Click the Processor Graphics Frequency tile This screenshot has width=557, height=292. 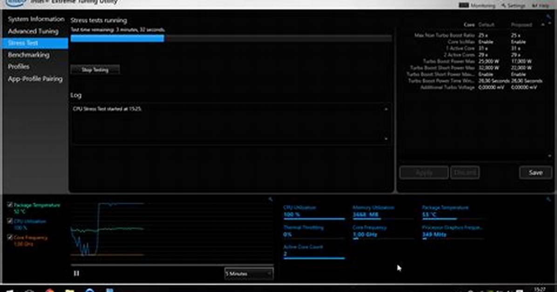[x=453, y=232]
